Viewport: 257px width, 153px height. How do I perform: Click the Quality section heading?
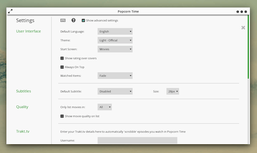click(x=22, y=107)
